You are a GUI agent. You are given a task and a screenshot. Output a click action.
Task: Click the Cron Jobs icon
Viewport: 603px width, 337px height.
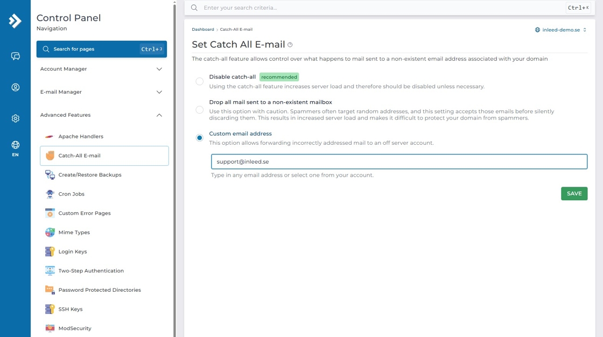(x=50, y=194)
